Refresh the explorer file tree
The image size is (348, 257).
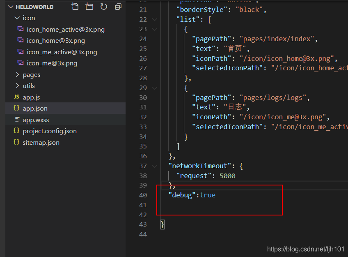pos(104,7)
